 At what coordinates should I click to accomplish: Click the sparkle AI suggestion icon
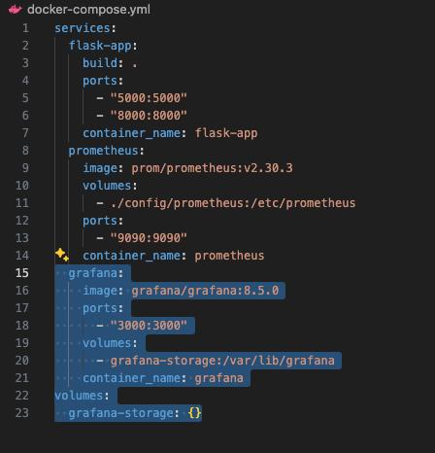[62, 255]
